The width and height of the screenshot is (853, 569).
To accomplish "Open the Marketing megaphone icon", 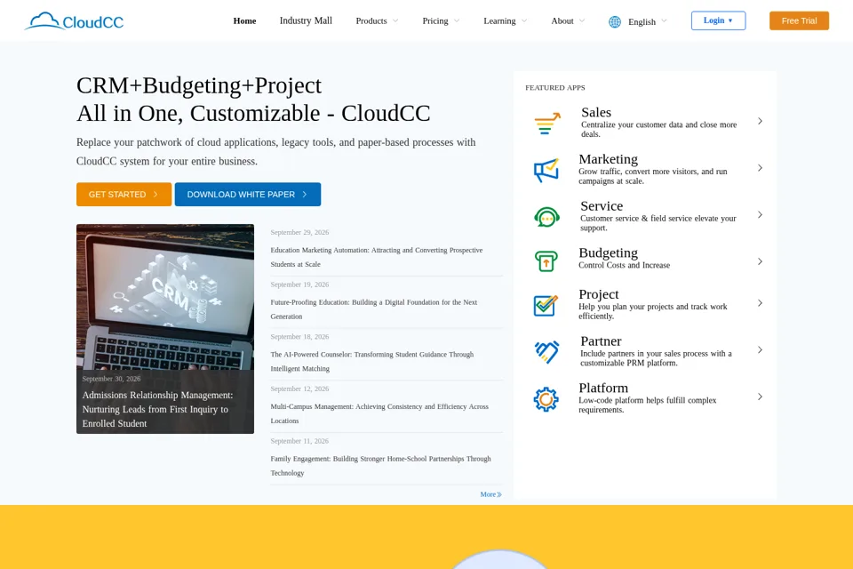I will (x=546, y=170).
